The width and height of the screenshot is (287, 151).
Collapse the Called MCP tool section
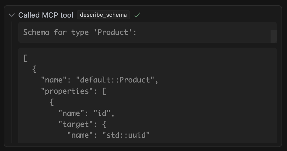pos(12,15)
